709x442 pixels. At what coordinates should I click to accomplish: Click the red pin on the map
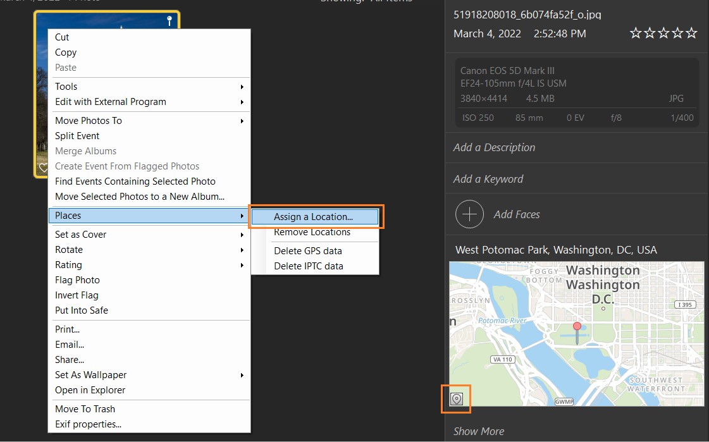coord(577,333)
